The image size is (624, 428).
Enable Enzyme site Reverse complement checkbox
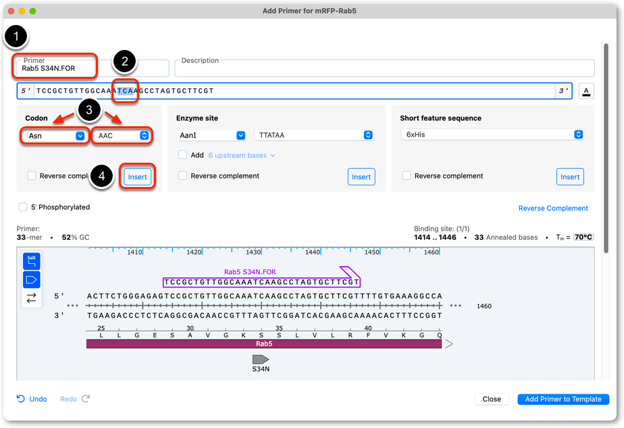tap(182, 176)
